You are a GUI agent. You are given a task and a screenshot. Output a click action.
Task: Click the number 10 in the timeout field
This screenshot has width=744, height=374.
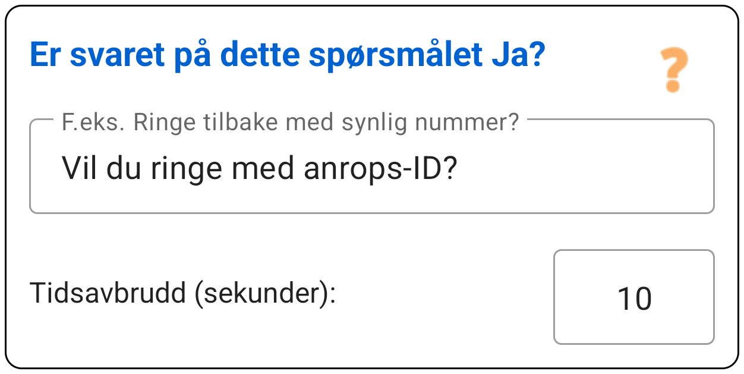[635, 298]
